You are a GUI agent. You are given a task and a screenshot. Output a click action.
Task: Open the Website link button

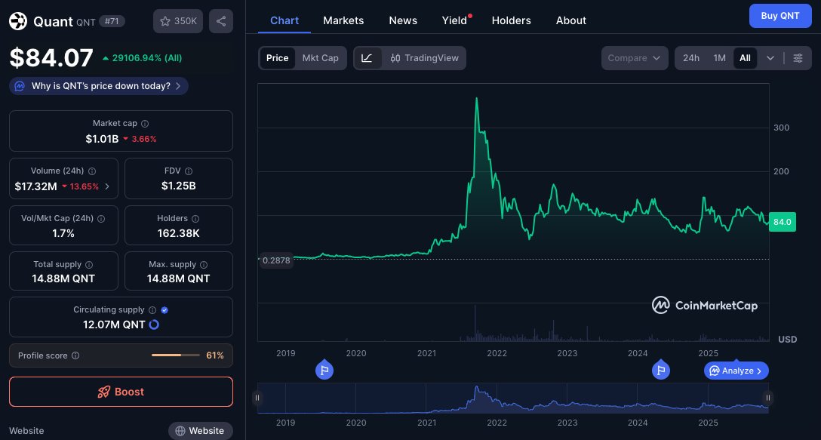click(x=201, y=431)
